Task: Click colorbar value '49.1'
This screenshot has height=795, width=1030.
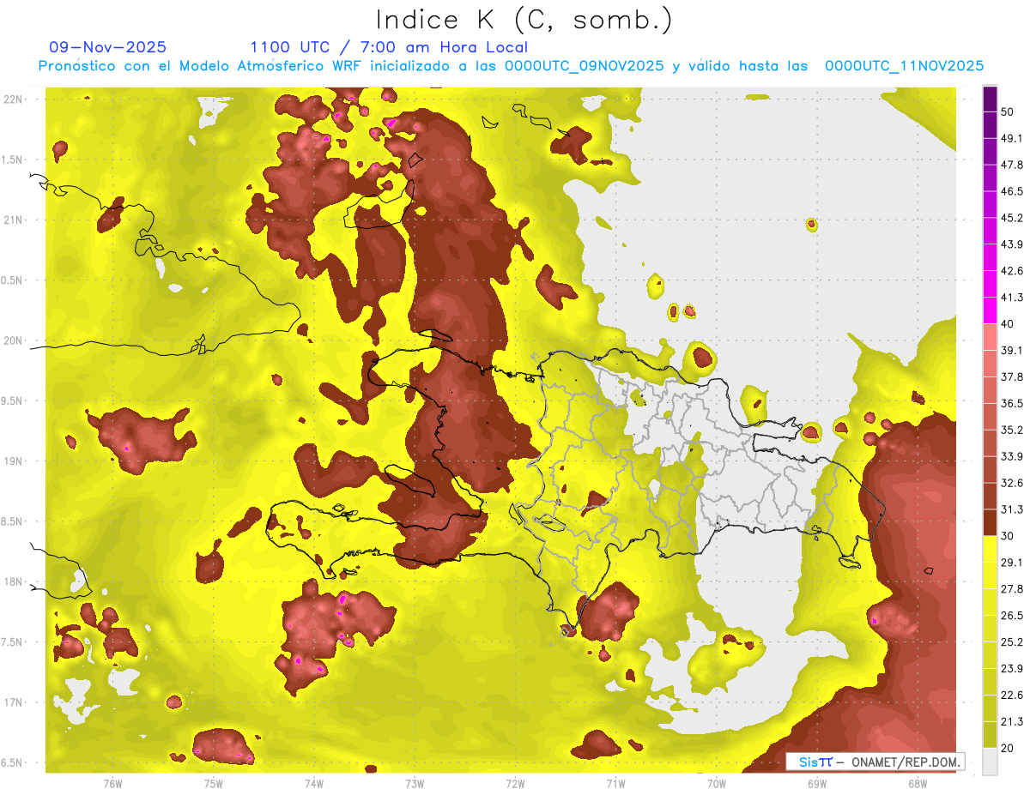Action: pyautogui.click(x=1012, y=138)
